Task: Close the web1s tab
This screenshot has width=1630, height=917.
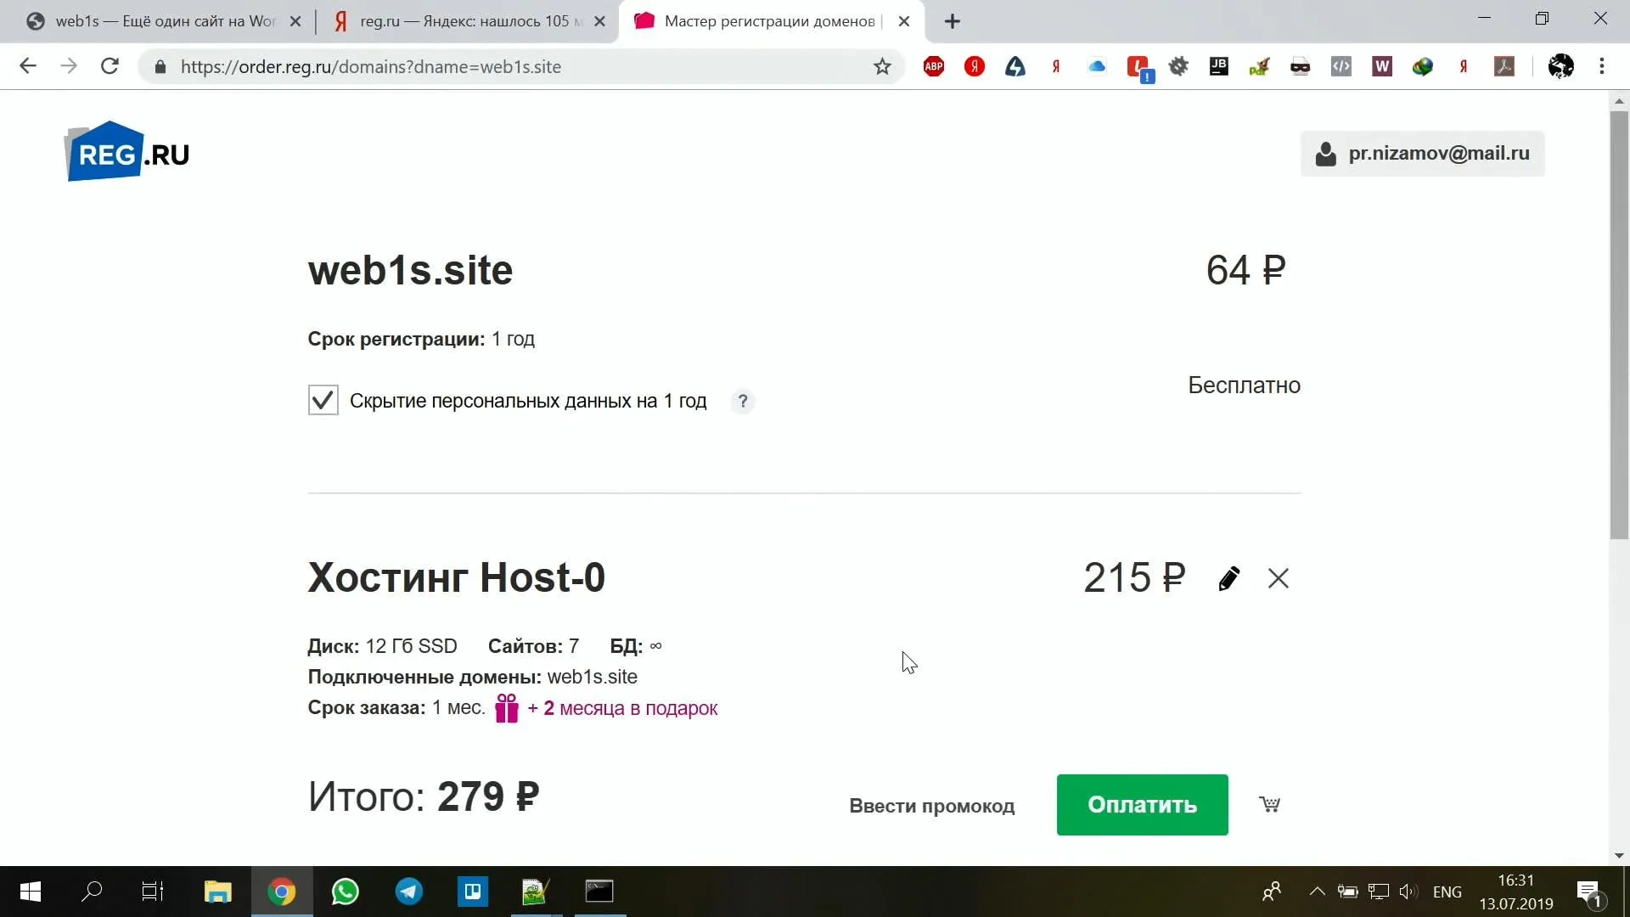Action: coord(295,21)
